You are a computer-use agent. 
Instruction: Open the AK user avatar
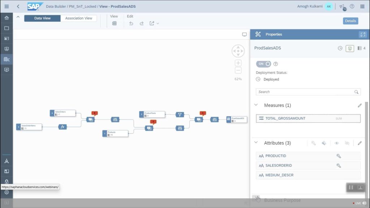pyautogui.click(x=329, y=6)
